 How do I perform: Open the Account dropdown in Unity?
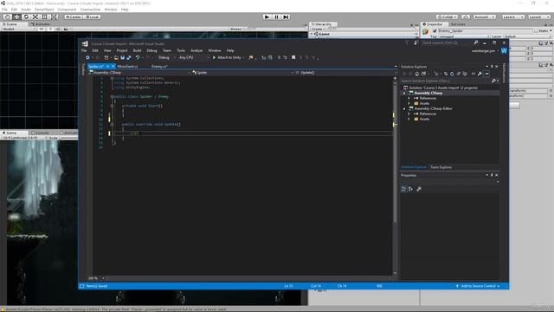click(x=484, y=17)
